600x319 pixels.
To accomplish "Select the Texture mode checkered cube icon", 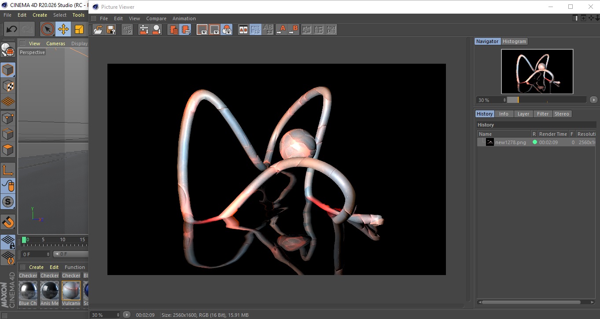I will click(x=8, y=86).
